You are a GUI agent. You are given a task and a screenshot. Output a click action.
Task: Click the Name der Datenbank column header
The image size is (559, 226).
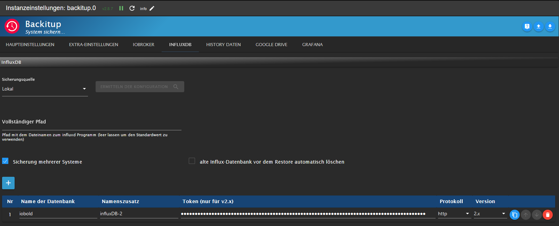[48, 201]
